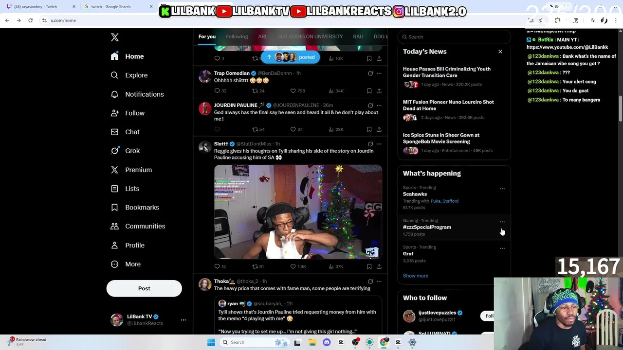Repost JOURDIN PAULINE's post
Image resolution: width=623 pixels, height=350 pixels.
pyautogui.click(x=255, y=129)
